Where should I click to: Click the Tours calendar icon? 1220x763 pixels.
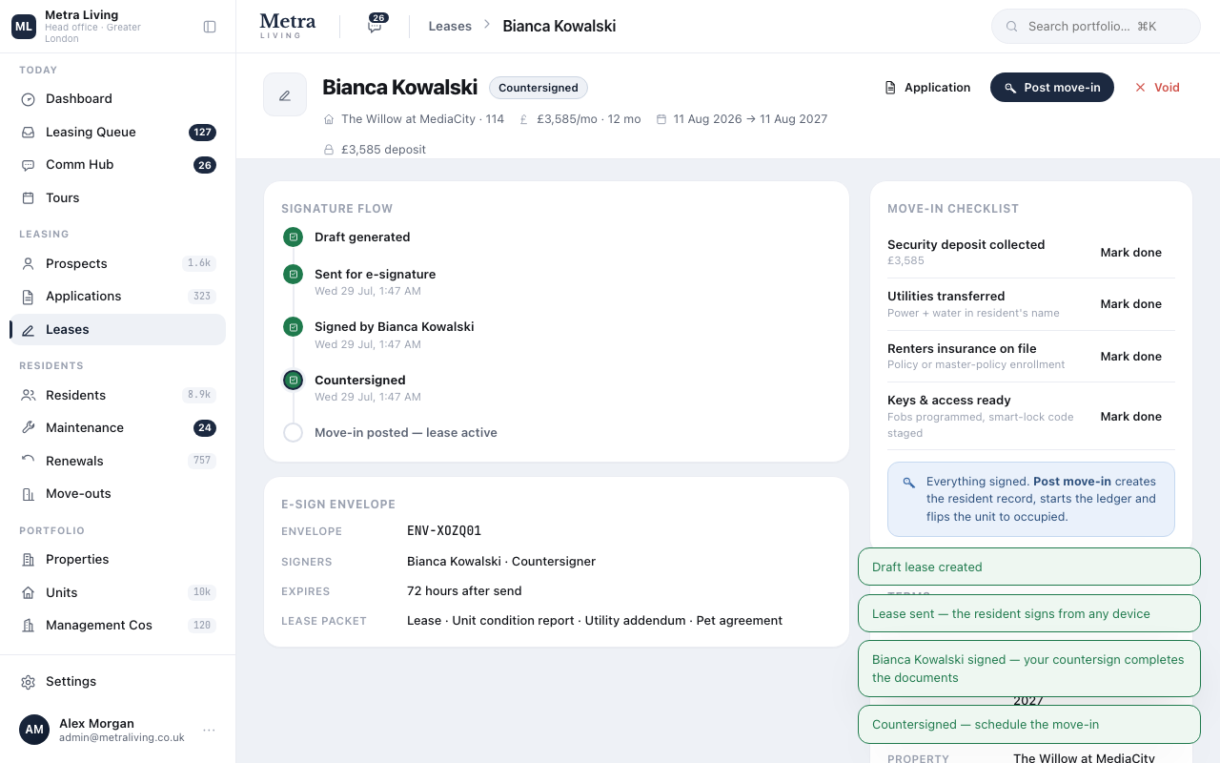click(x=29, y=198)
